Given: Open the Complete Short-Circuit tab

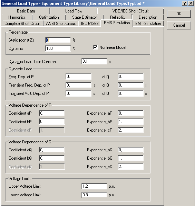Looking at the screenshot, I should 22,24.
